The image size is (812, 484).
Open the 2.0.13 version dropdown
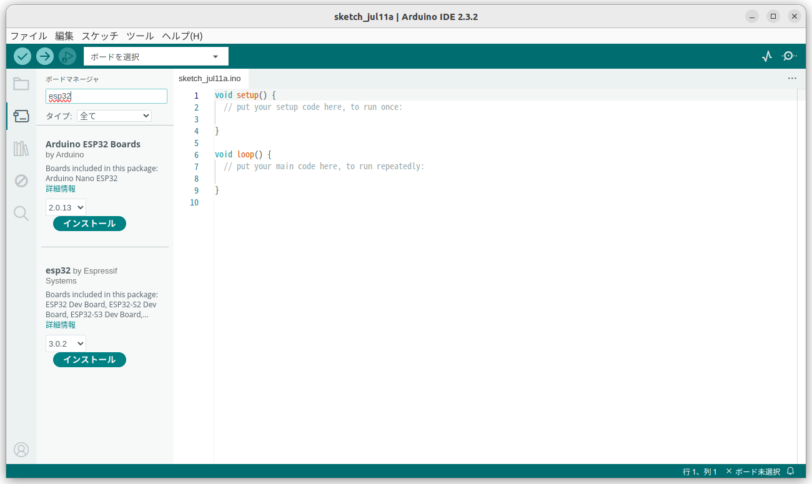(x=65, y=207)
